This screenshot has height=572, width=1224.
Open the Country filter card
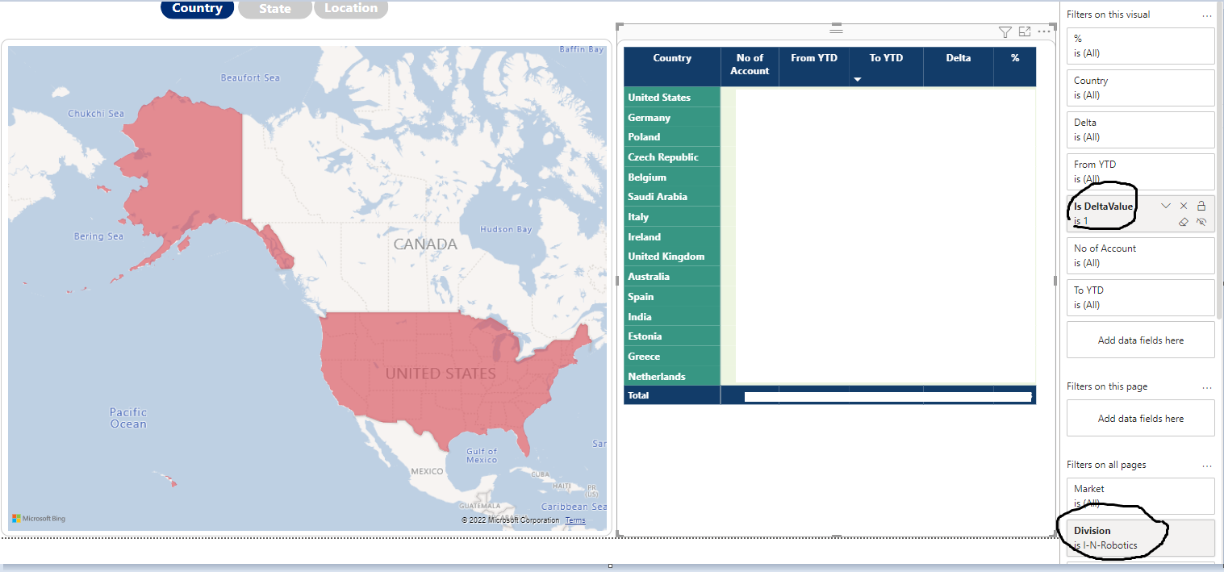(1140, 88)
